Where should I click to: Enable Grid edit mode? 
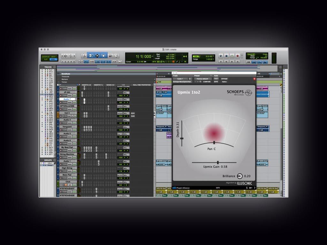53,59
